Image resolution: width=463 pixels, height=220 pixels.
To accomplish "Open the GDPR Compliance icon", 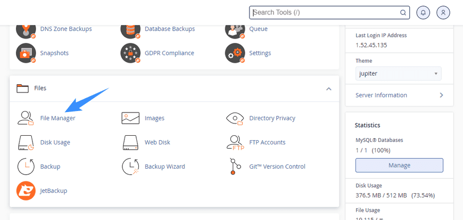I will [x=130, y=53].
